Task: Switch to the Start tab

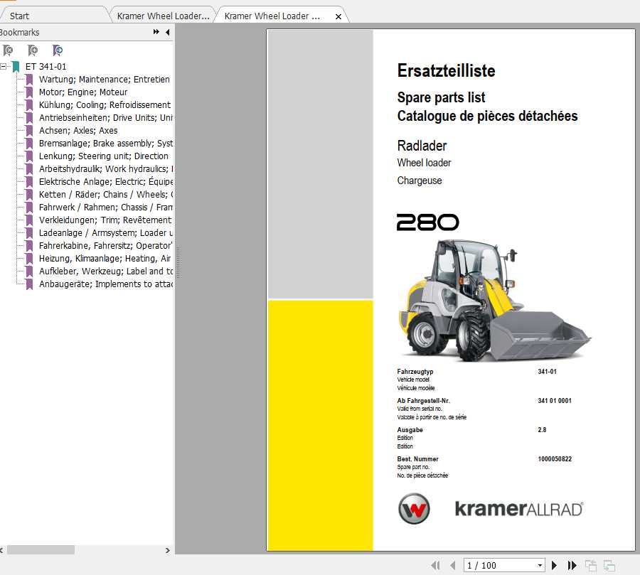Action: 20,16
